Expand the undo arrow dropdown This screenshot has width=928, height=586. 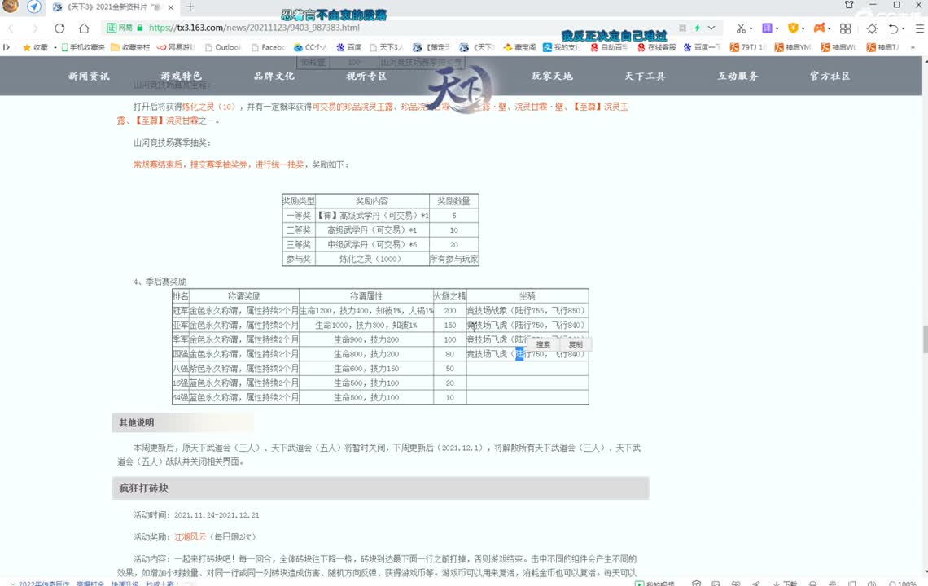[904, 28]
